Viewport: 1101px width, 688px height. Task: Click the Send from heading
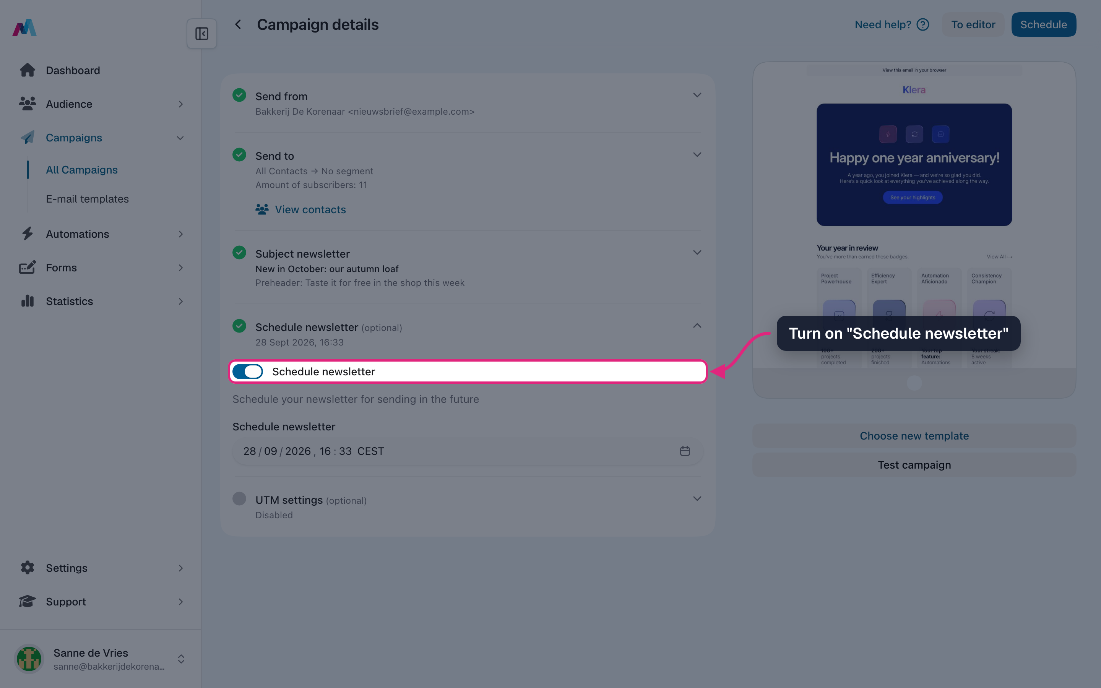282,96
